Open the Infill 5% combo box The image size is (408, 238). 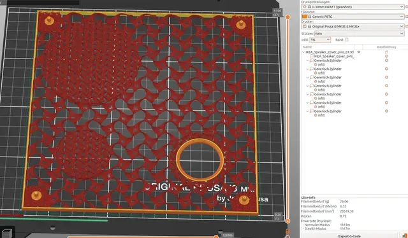[320, 39]
